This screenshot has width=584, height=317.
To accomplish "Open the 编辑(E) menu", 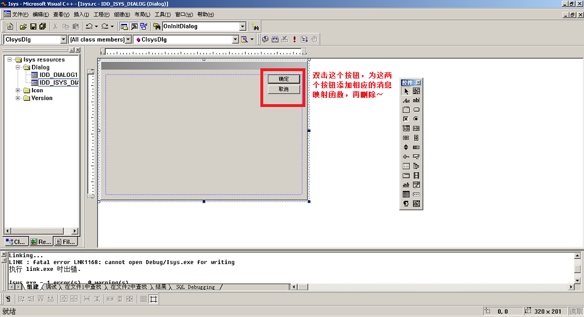I will coord(40,14).
